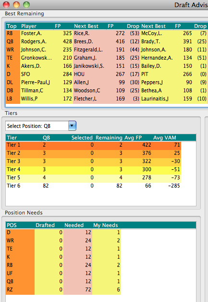This screenshot has height=302, width=208.
Task: Select the Rodgers,A. QB row
Action: [x=107, y=41]
